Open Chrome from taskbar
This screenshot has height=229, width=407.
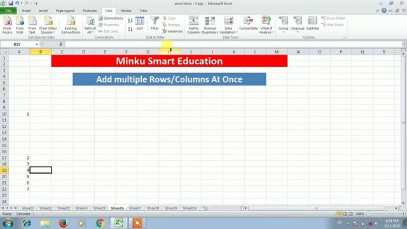pyautogui.click(x=100, y=223)
